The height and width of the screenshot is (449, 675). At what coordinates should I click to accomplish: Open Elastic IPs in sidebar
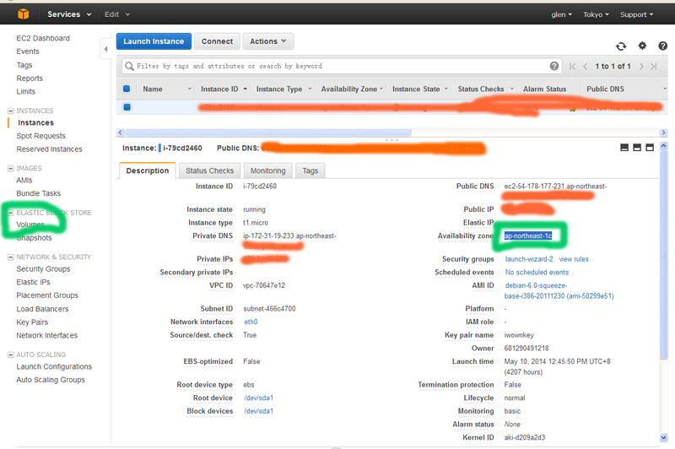pos(33,283)
